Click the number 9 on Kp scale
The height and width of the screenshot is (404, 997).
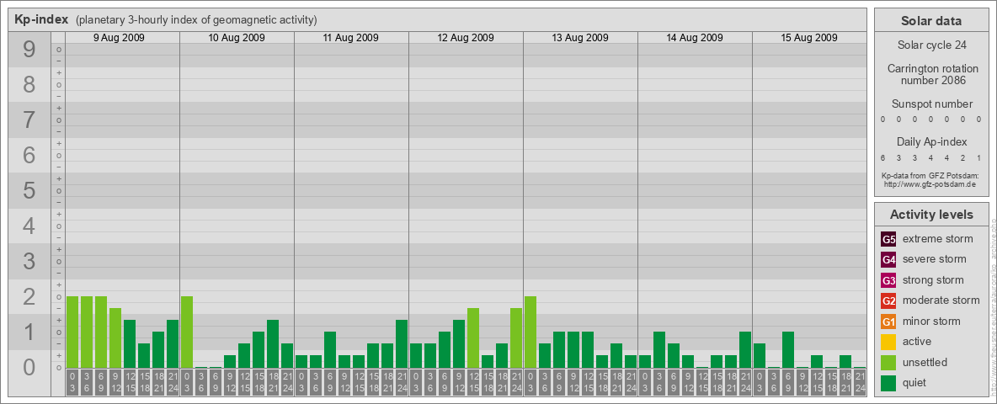(29, 50)
